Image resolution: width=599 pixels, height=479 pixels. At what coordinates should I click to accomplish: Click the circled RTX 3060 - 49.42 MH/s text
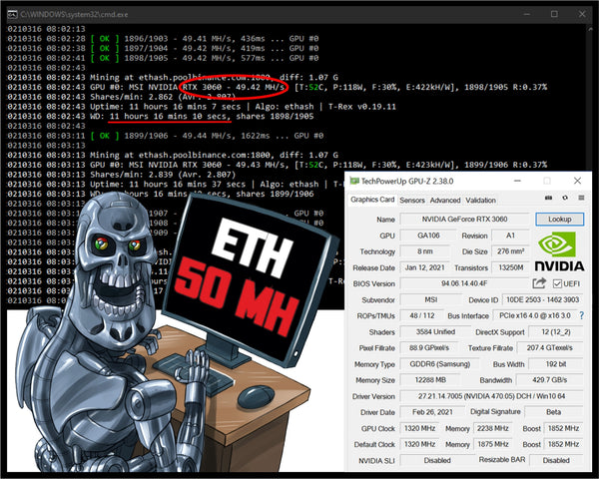tap(234, 87)
